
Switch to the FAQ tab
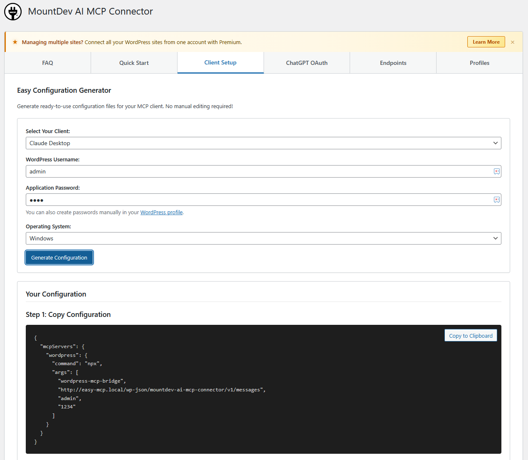[x=48, y=63]
